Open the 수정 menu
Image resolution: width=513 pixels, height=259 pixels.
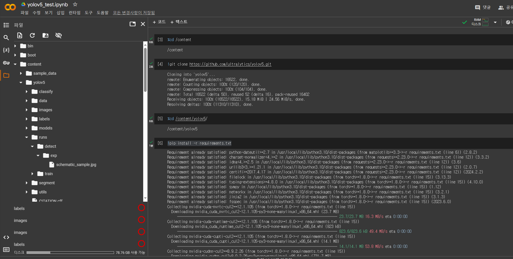(x=37, y=13)
